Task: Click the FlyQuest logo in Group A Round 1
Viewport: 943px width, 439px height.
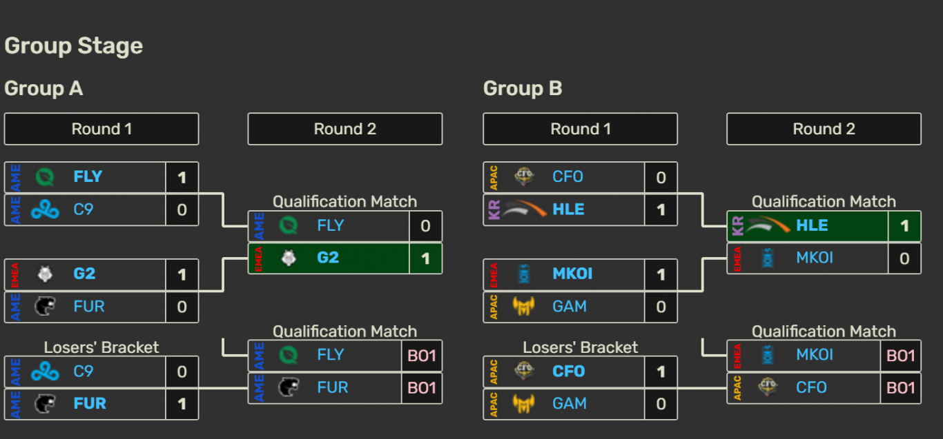Action: click(x=46, y=177)
